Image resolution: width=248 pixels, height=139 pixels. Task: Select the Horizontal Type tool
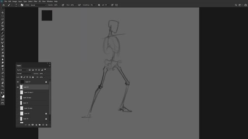tap(3, 69)
